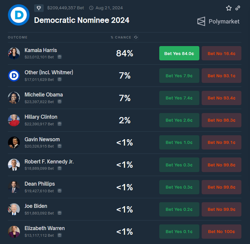Click Dean Phillips profile photo
The height and width of the screenshot is (244, 250).
[14, 187]
